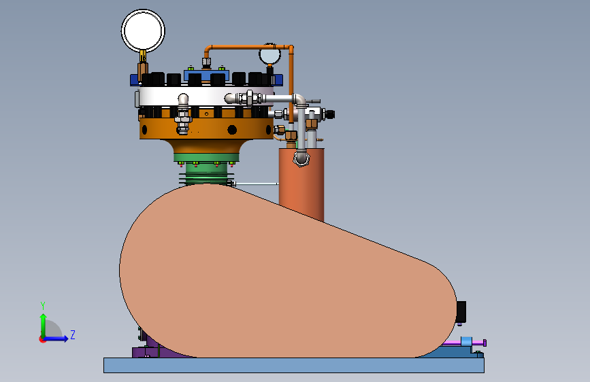Pick the white flange ring of the head
590x382 pixels.
(x=206, y=97)
